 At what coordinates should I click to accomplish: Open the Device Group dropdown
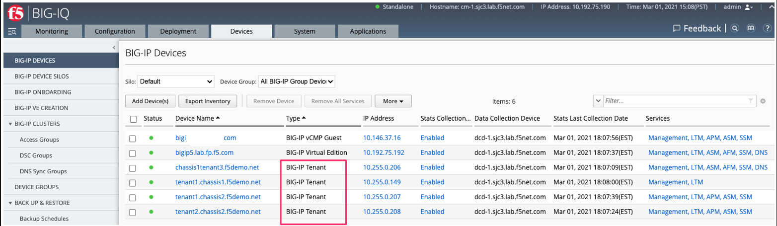coord(297,81)
